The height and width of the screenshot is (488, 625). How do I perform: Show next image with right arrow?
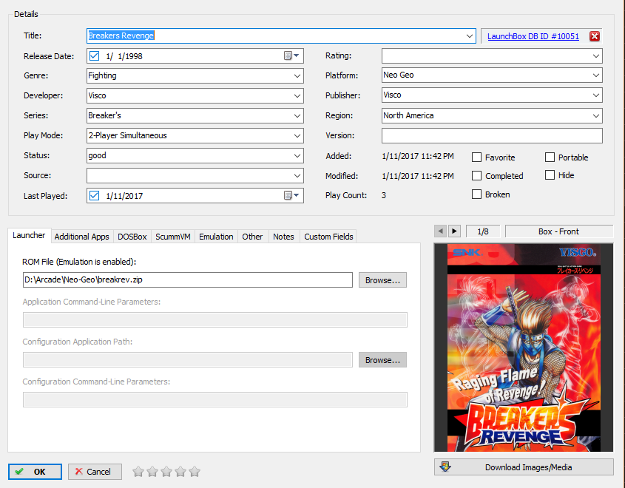click(454, 231)
